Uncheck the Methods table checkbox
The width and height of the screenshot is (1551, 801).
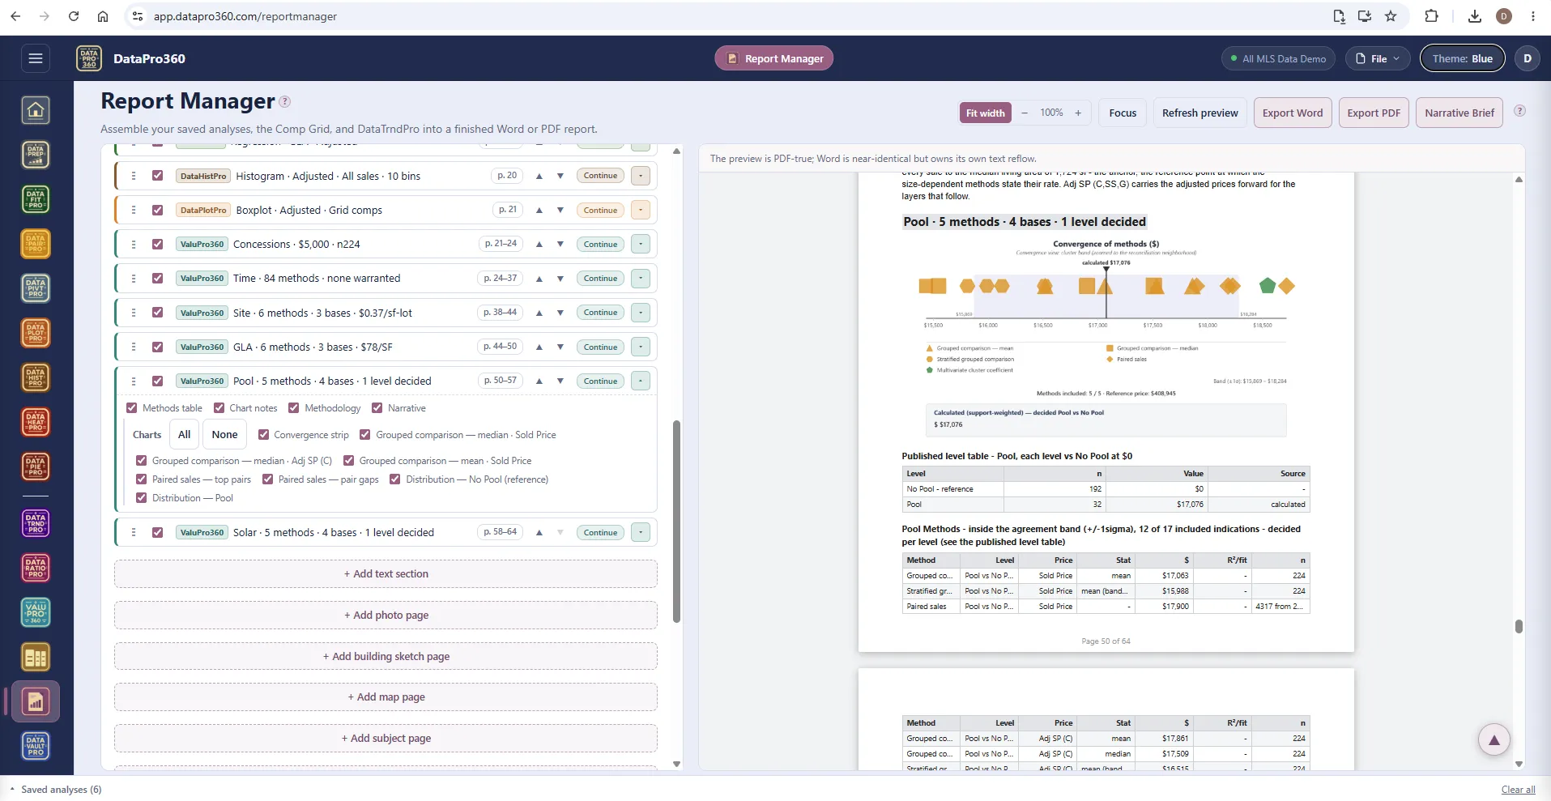pos(132,408)
